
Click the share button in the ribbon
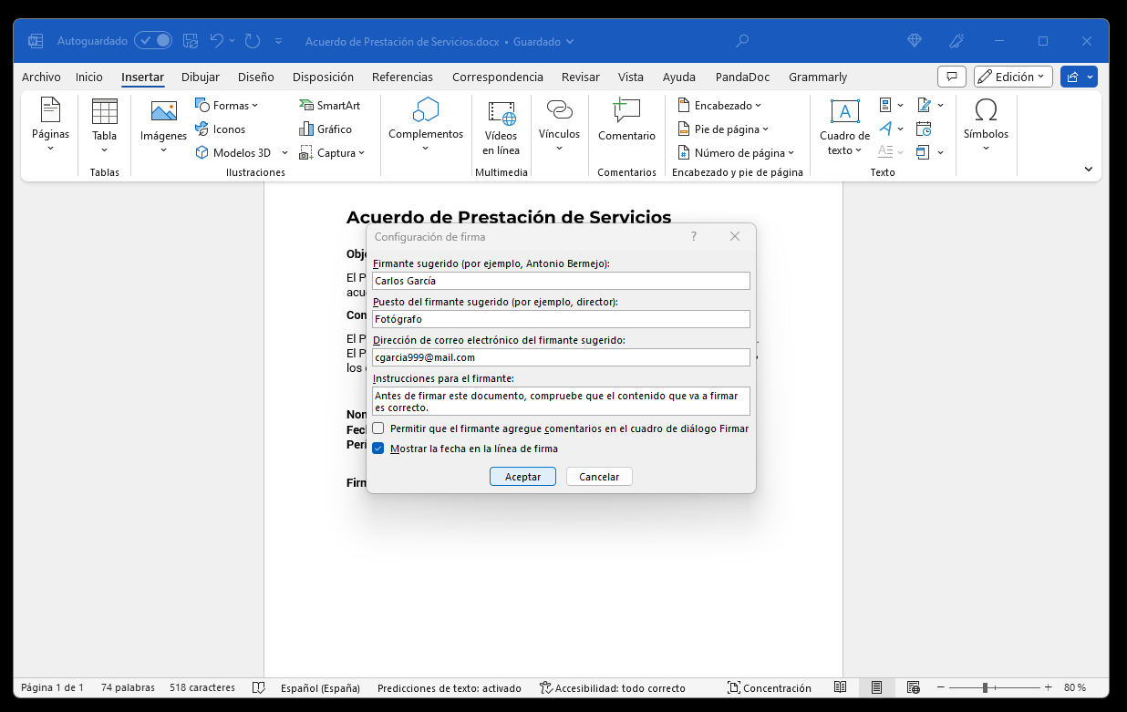click(x=1079, y=77)
